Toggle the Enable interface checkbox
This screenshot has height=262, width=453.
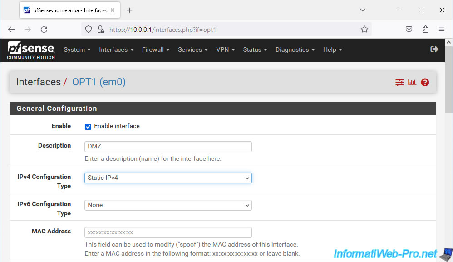click(88, 126)
